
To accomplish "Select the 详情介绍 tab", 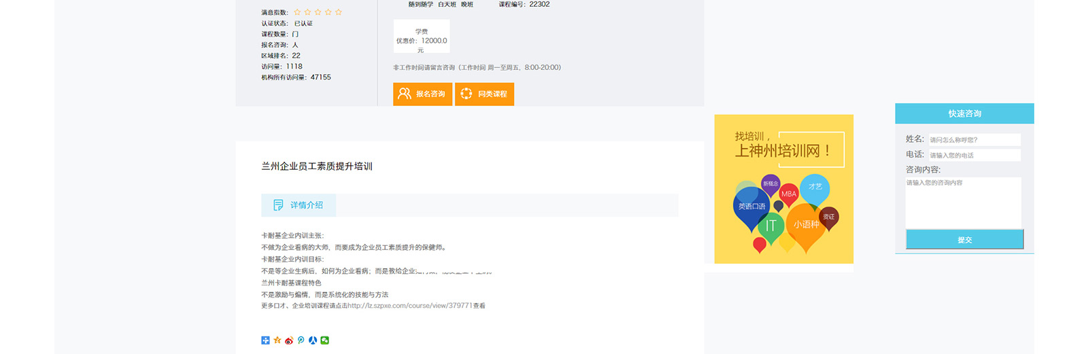I will click(299, 205).
